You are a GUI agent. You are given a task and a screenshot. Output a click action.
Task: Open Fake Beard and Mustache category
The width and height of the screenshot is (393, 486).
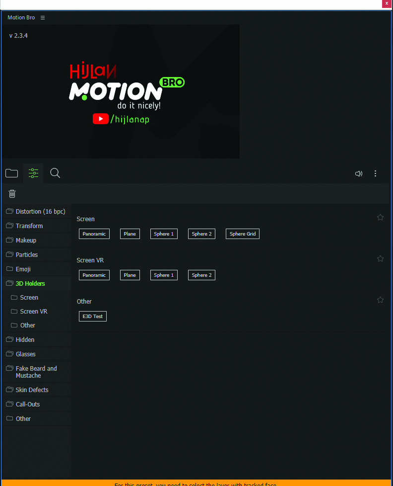[36, 372]
